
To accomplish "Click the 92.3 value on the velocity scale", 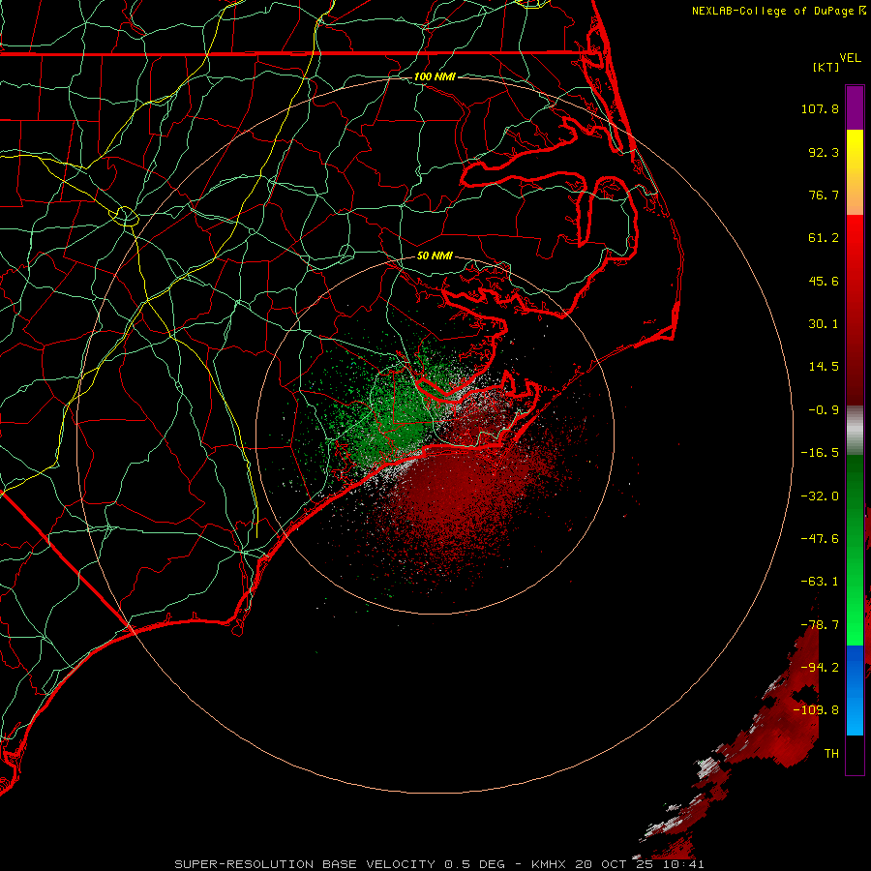I will click(x=824, y=152).
